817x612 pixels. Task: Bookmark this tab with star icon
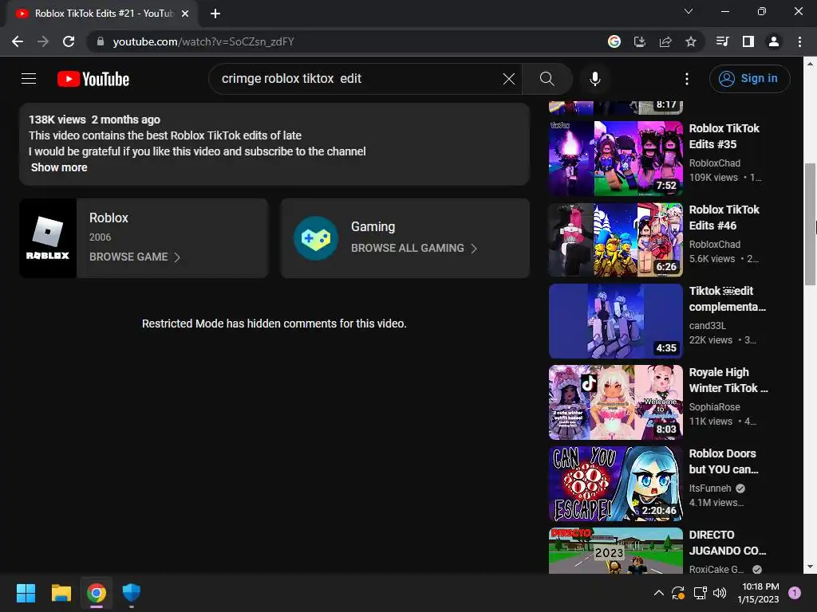691,41
